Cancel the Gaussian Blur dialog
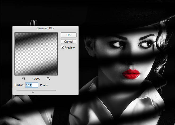 coord(68,41)
